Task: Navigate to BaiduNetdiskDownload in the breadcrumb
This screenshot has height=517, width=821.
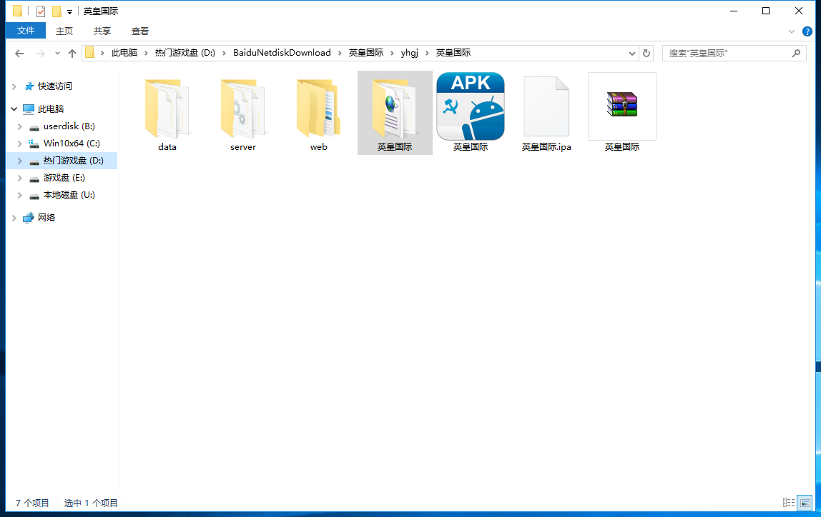Action: pos(282,53)
